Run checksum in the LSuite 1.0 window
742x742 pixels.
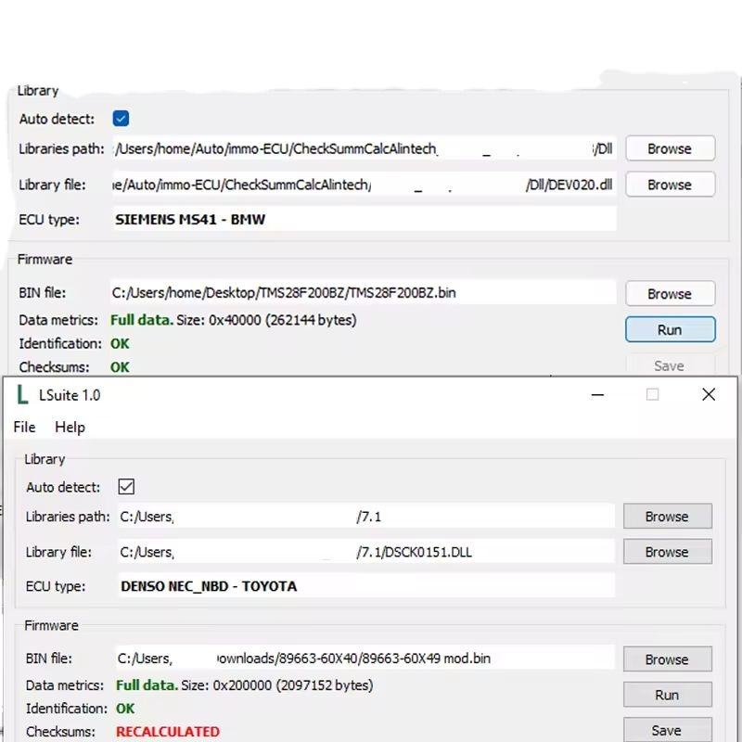pyautogui.click(x=667, y=695)
